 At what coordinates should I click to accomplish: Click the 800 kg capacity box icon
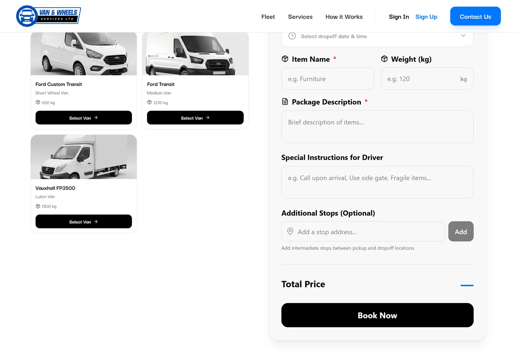[x=38, y=102]
